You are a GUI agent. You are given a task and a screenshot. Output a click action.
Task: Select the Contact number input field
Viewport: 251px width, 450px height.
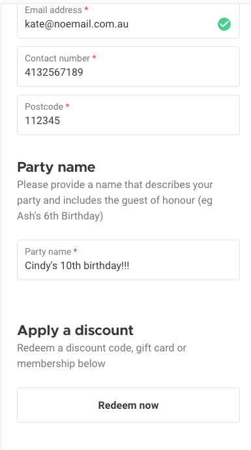click(128, 67)
